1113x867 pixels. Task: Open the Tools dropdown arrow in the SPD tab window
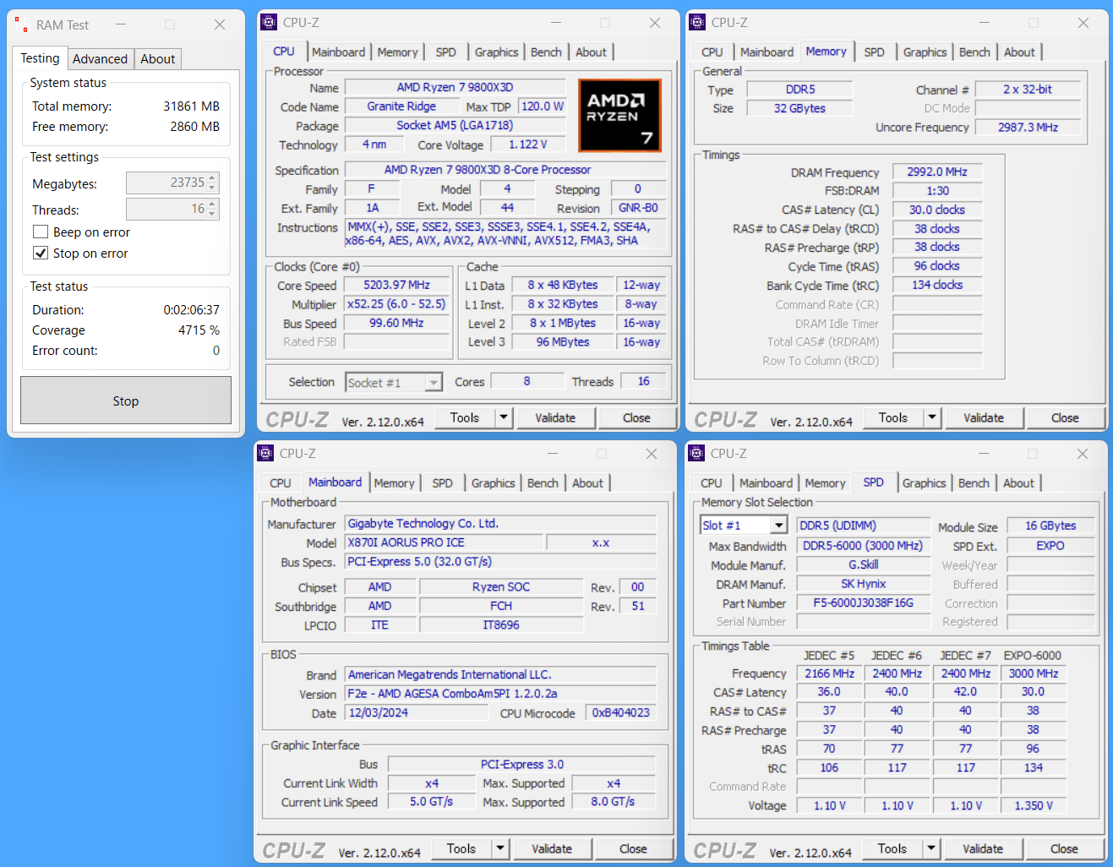(x=932, y=848)
